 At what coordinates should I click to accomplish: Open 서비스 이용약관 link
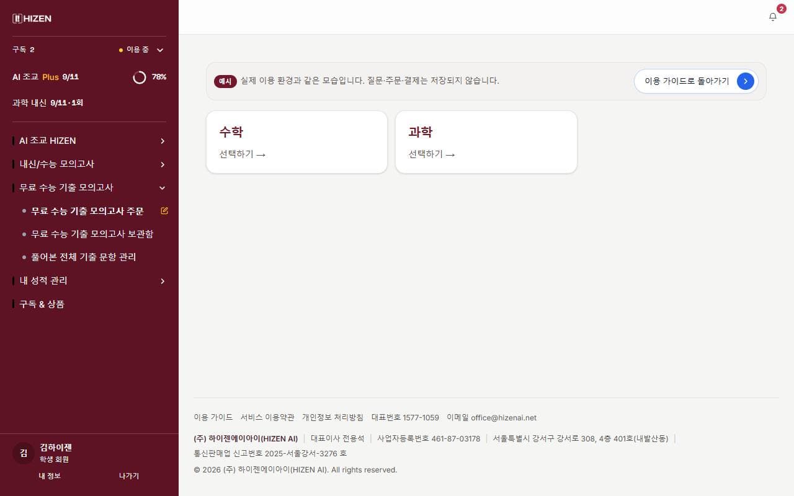pos(267,418)
